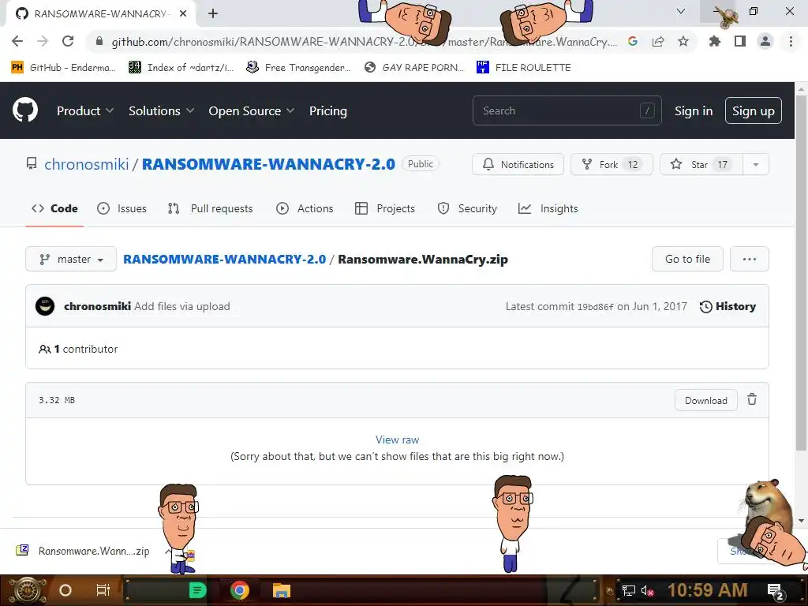808x606 pixels.
Task: Open the browser extensions puzzle icon
Action: 714,41
